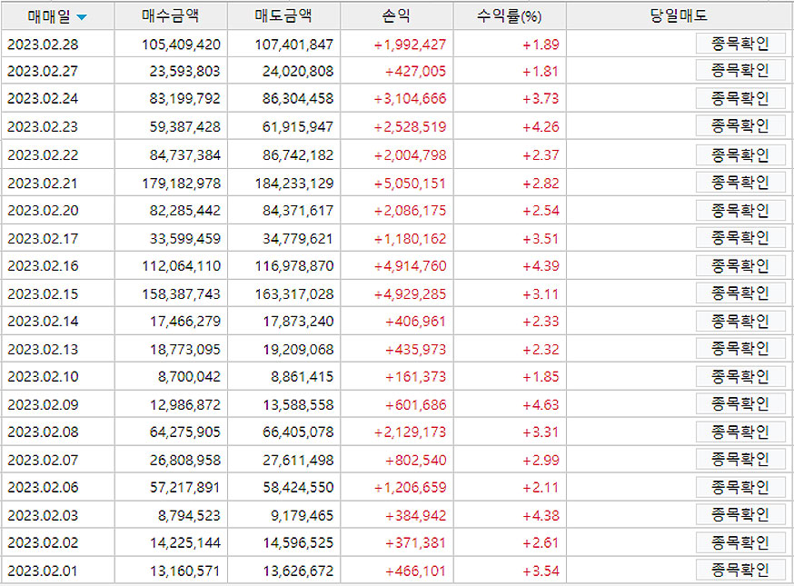Click 종목확인 for 2023.02.20
Image resolution: width=794 pixels, height=586 pixels.
(740, 210)
